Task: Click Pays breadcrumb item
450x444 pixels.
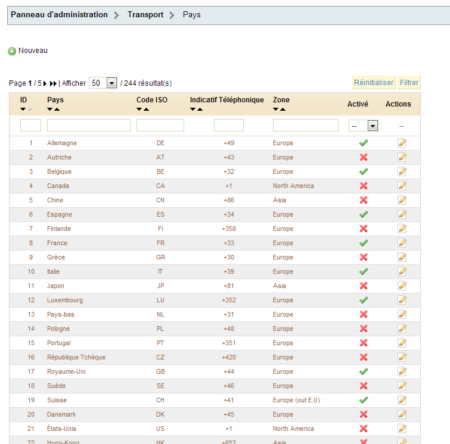Action: coord(192,15)
